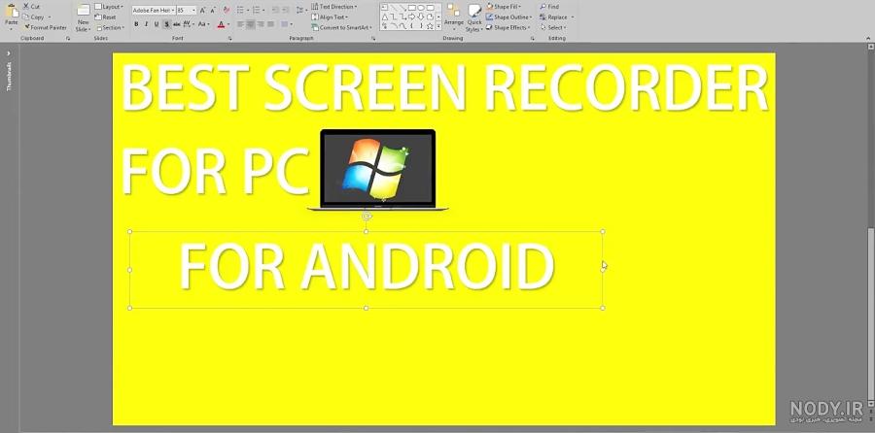Apply bulleted list formatting
This screenshot has width=875, height=433.
[x=242, y=10]
